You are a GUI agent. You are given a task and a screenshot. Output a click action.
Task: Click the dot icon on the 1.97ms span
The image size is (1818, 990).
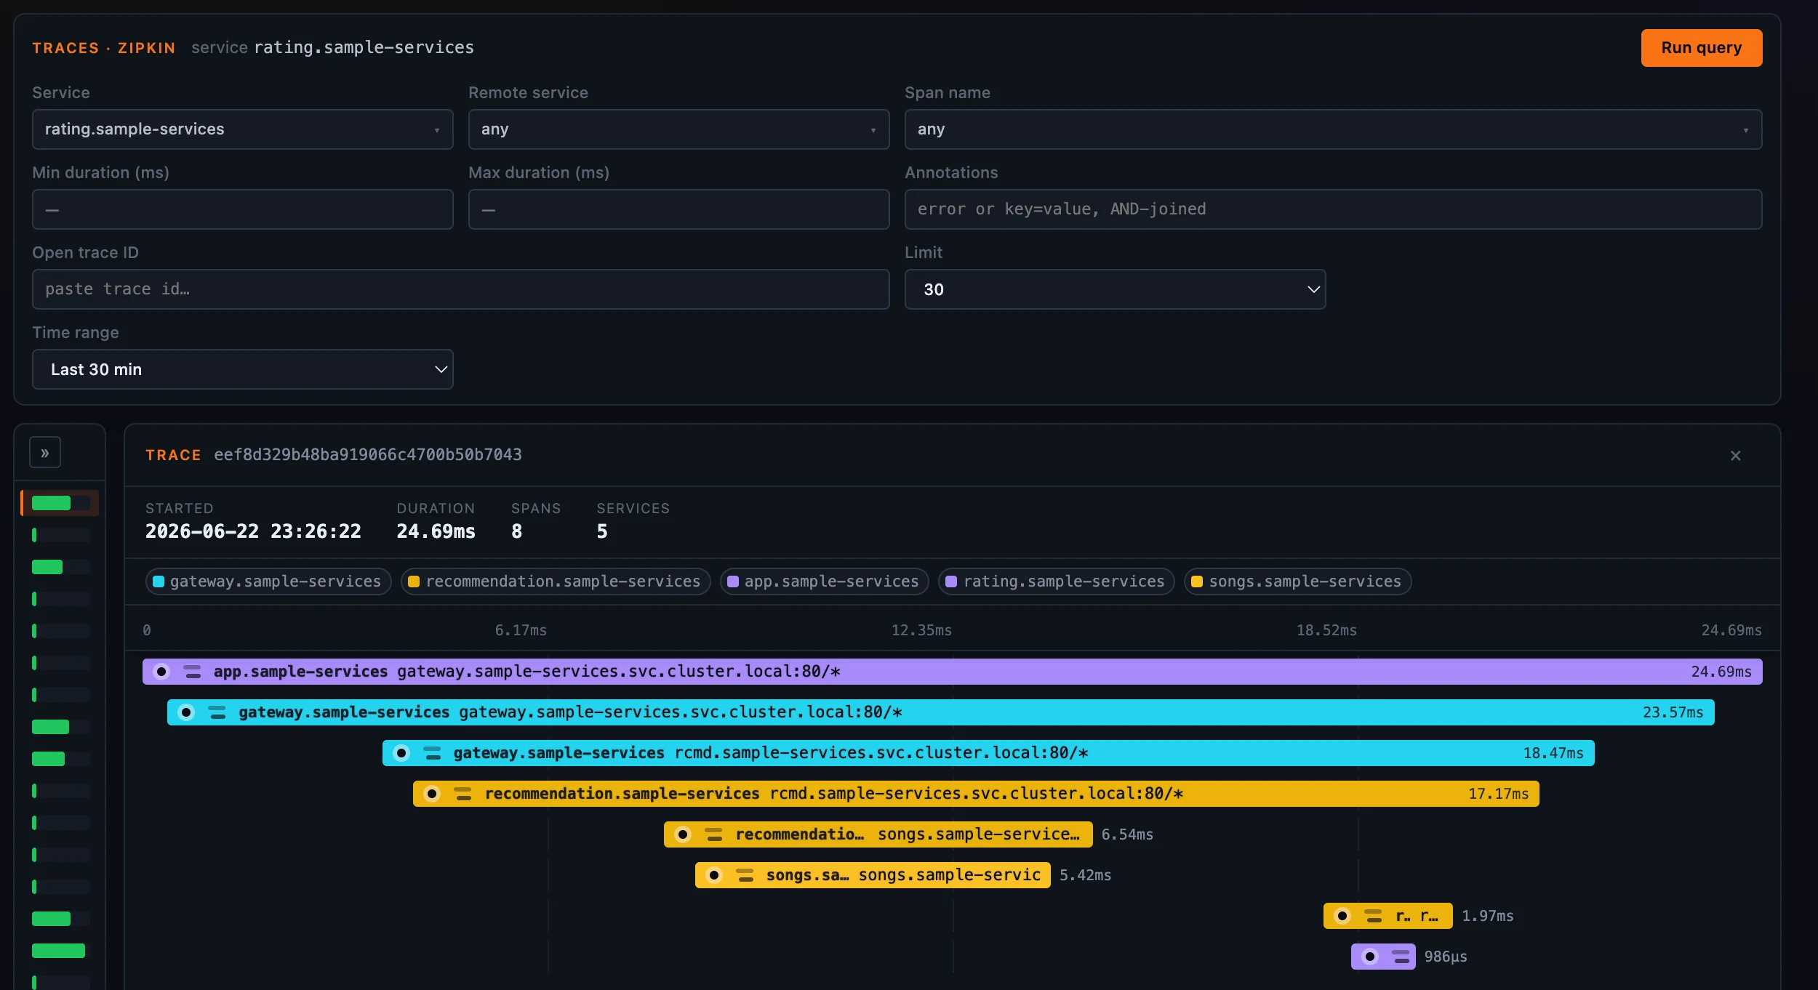tap(1342, 916)
